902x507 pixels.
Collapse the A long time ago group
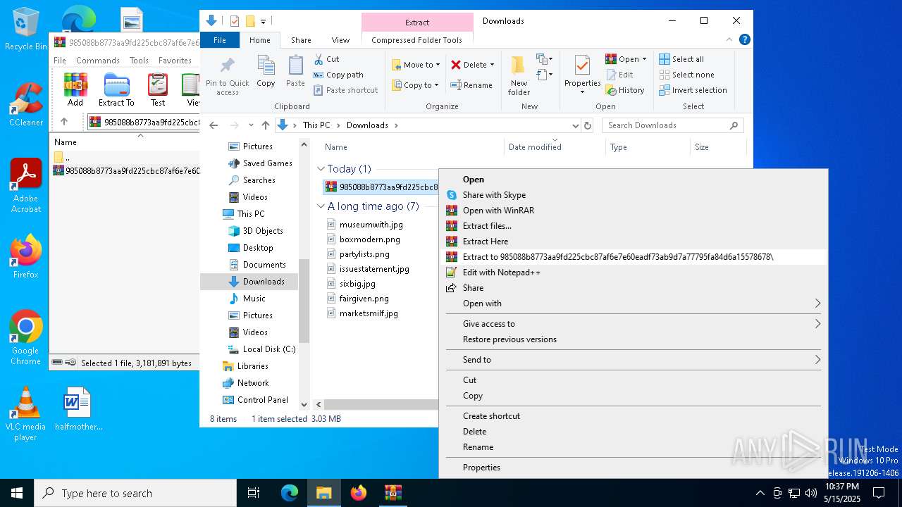[321, 206]
